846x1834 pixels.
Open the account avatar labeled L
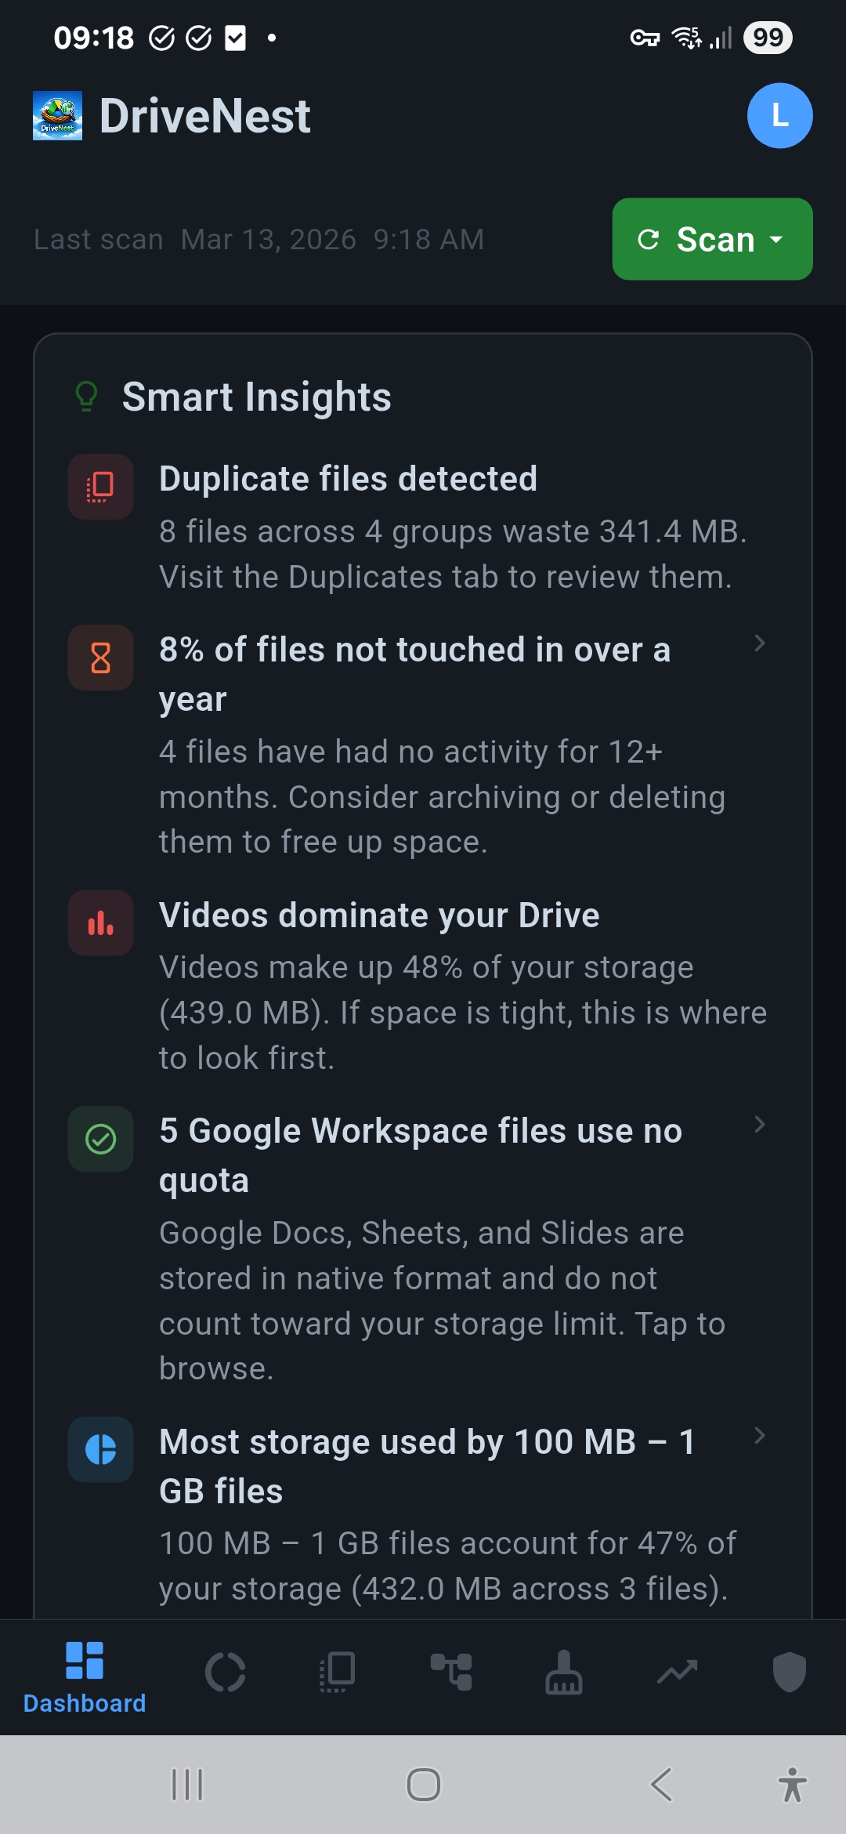779,116
